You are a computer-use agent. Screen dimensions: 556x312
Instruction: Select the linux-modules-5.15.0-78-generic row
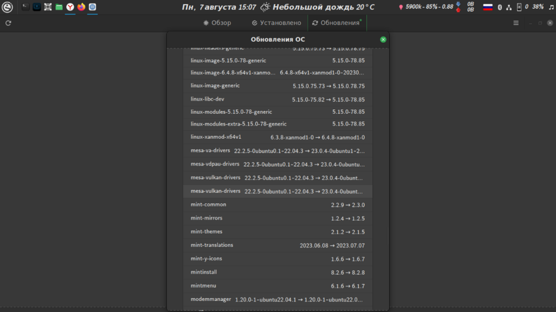(x=277, y=112)
